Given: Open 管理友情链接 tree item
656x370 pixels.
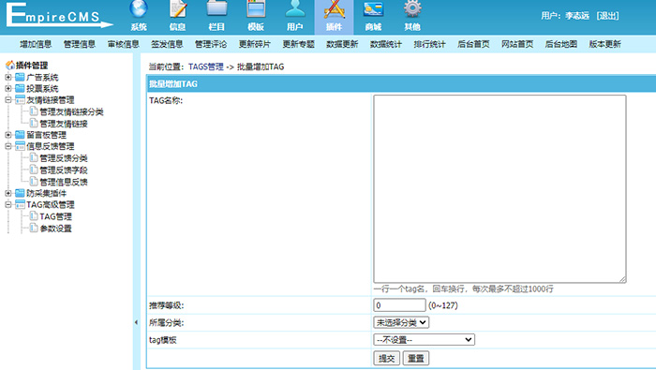Looking at the screenshot, I should 64,124.
